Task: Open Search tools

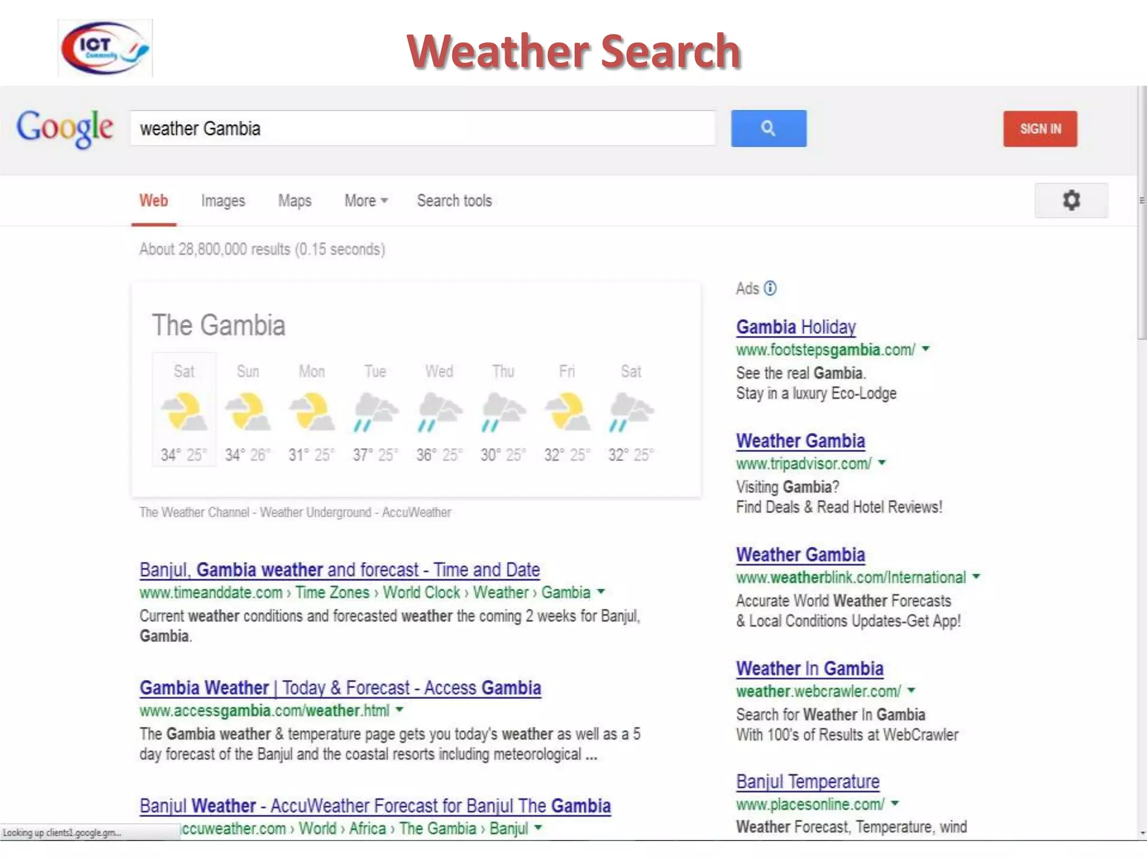Action: [x=454, y=200]
